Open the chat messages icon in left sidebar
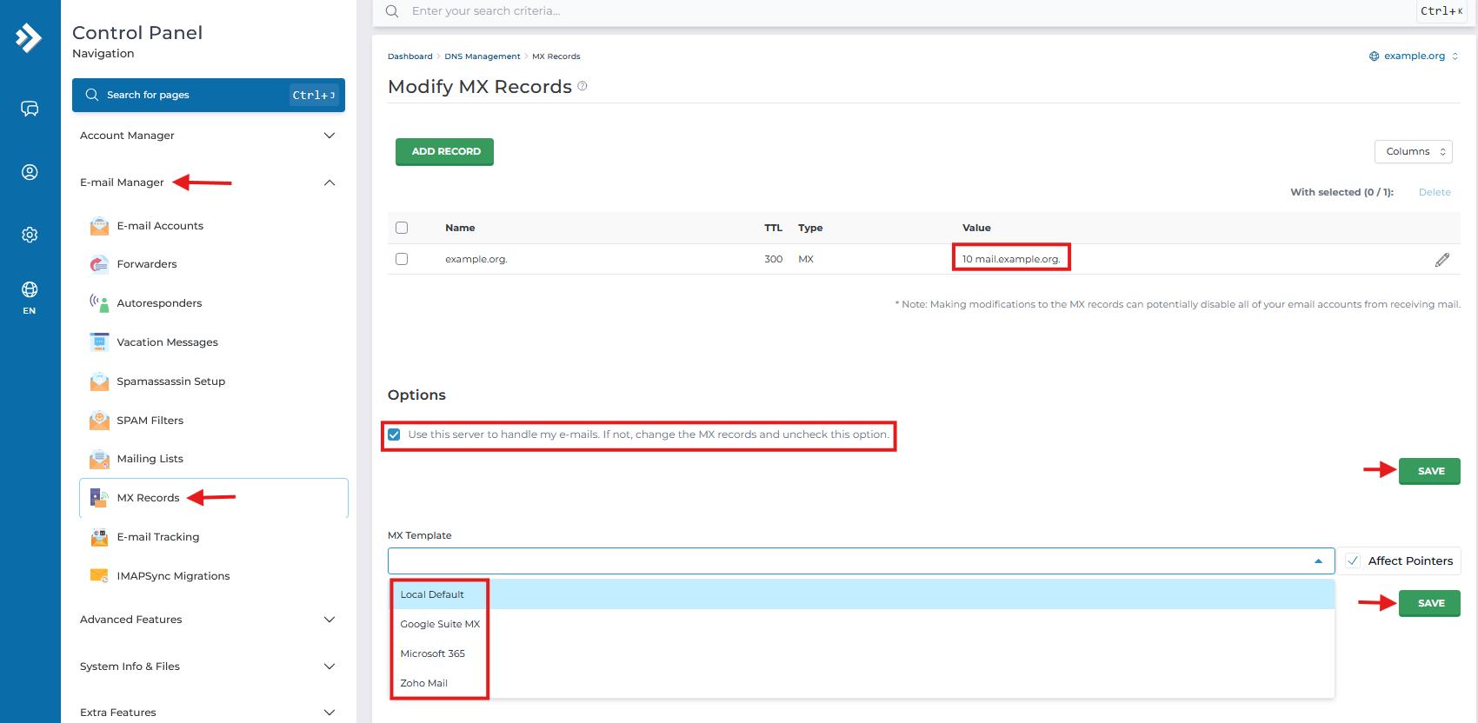1478x723 pixels. coord(30,109)
